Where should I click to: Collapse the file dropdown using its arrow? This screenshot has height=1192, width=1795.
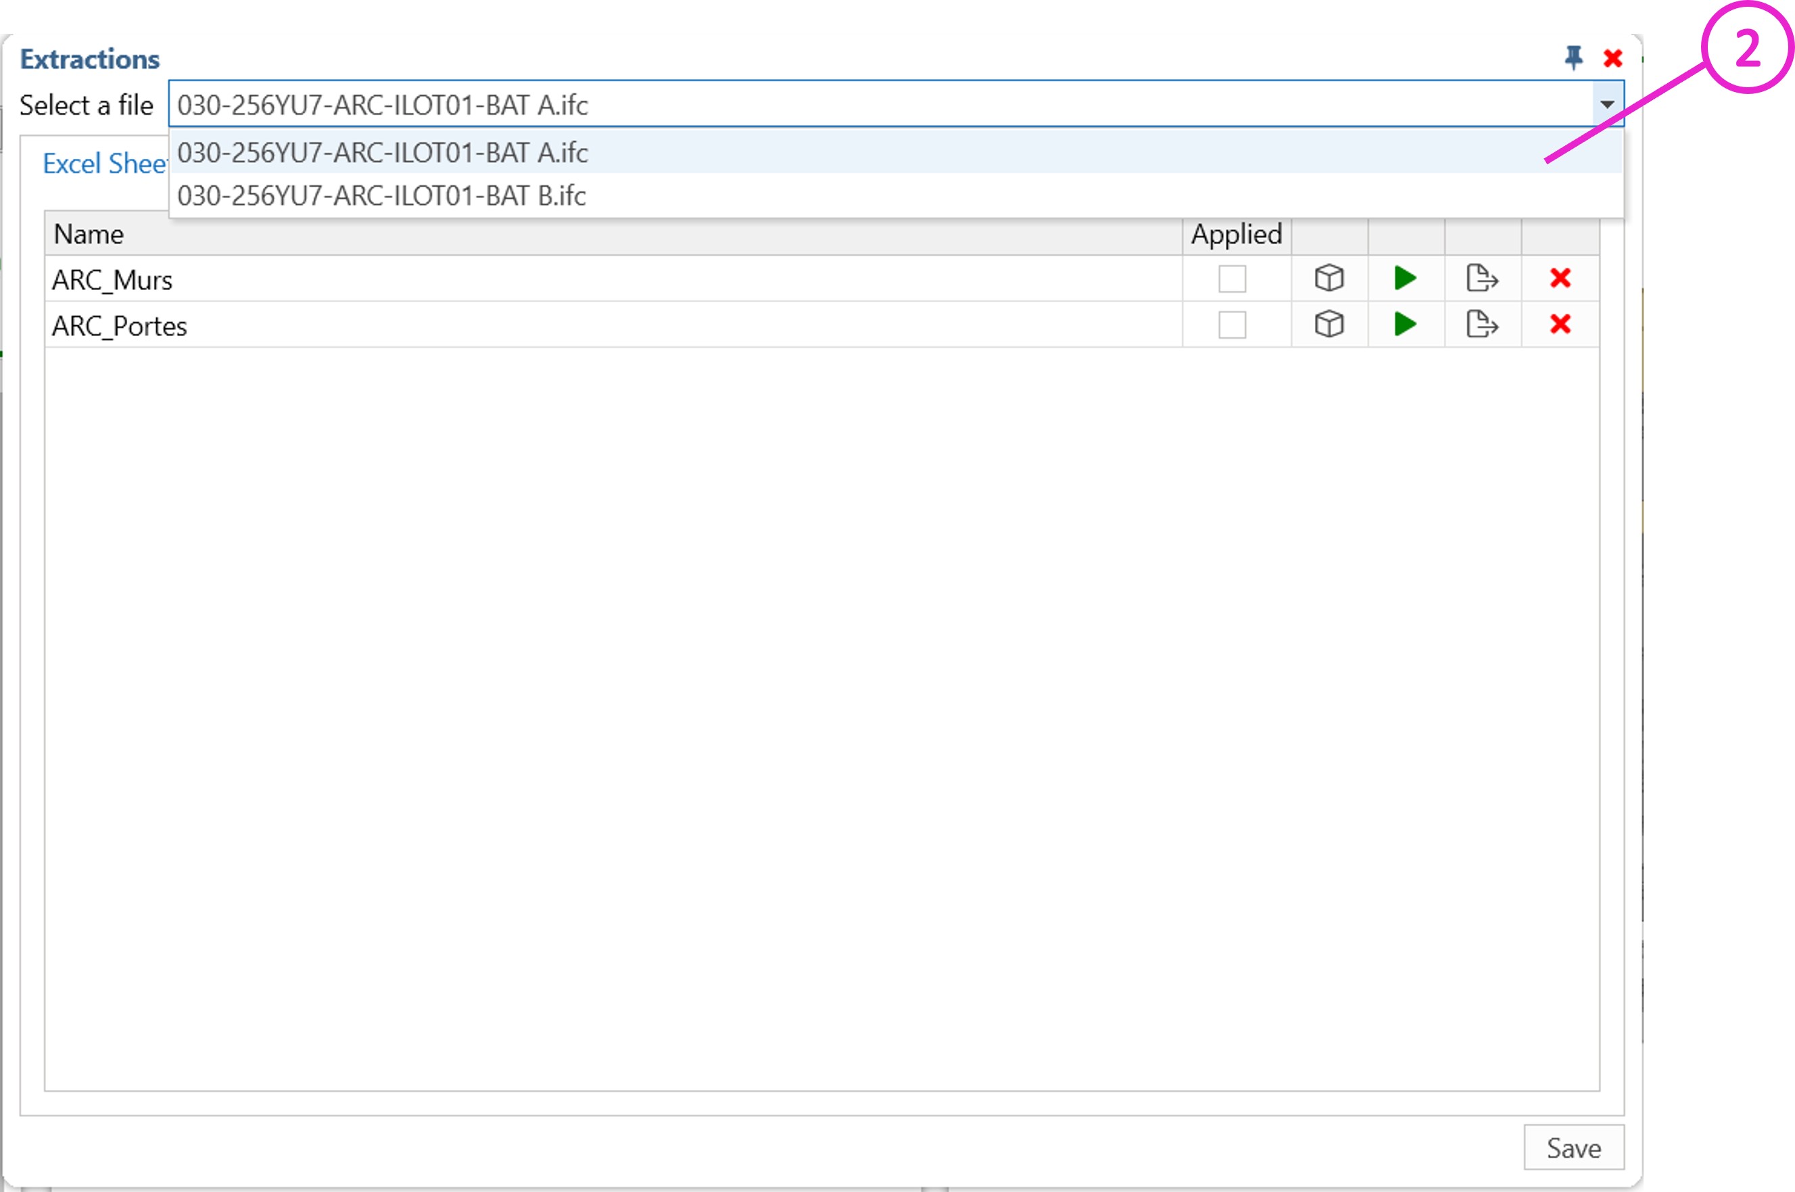click(x=1606, y=104)
